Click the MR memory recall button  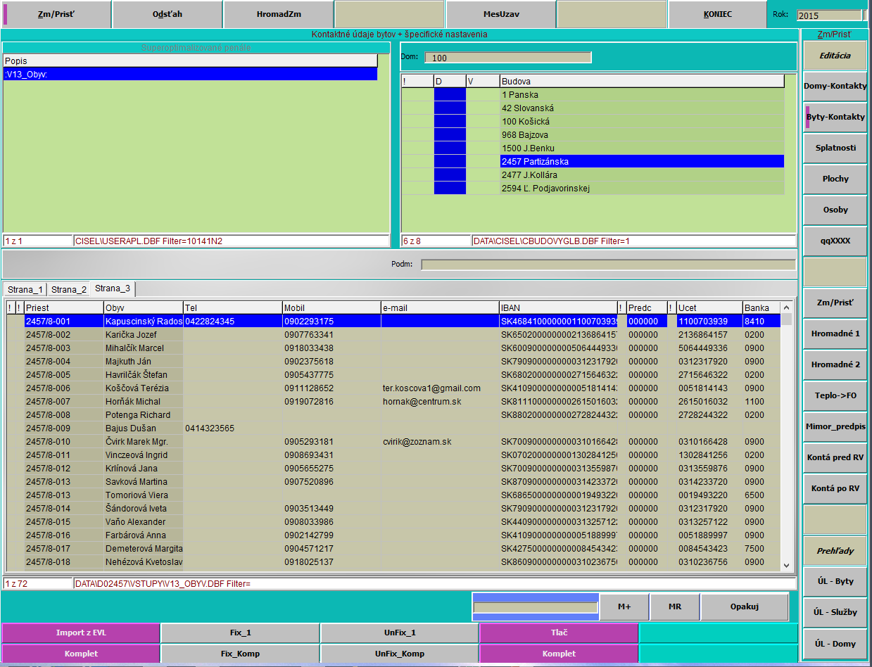coord(674,607)
